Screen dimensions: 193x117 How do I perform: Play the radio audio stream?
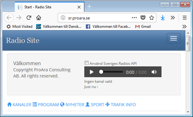[x=91, y=72]
